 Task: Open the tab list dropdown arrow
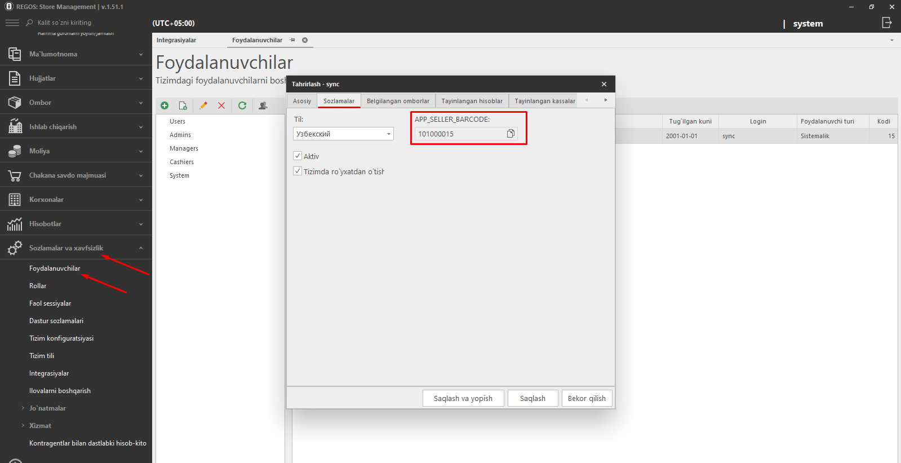click(x=891, y=40)
